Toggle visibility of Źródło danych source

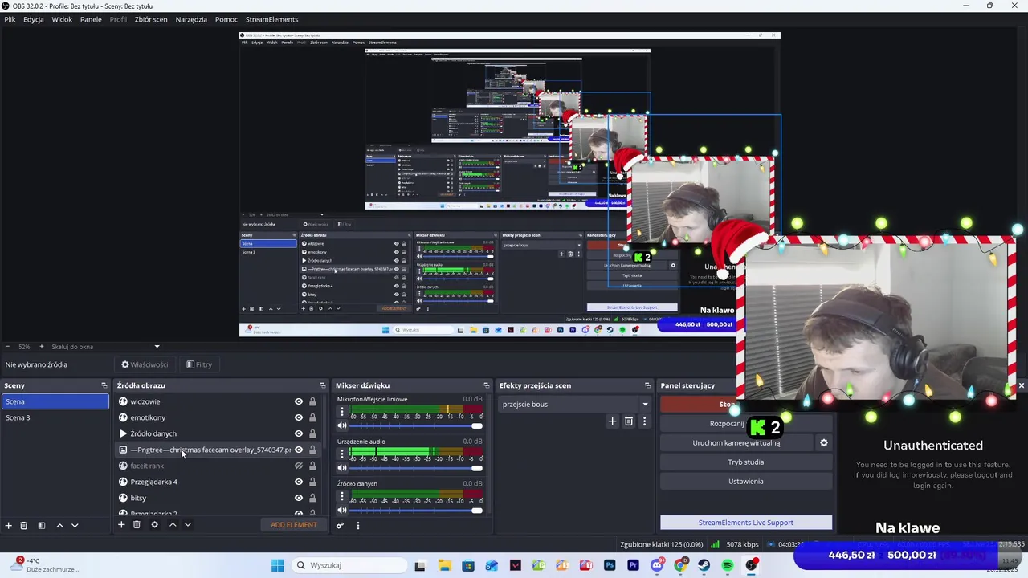299,433
